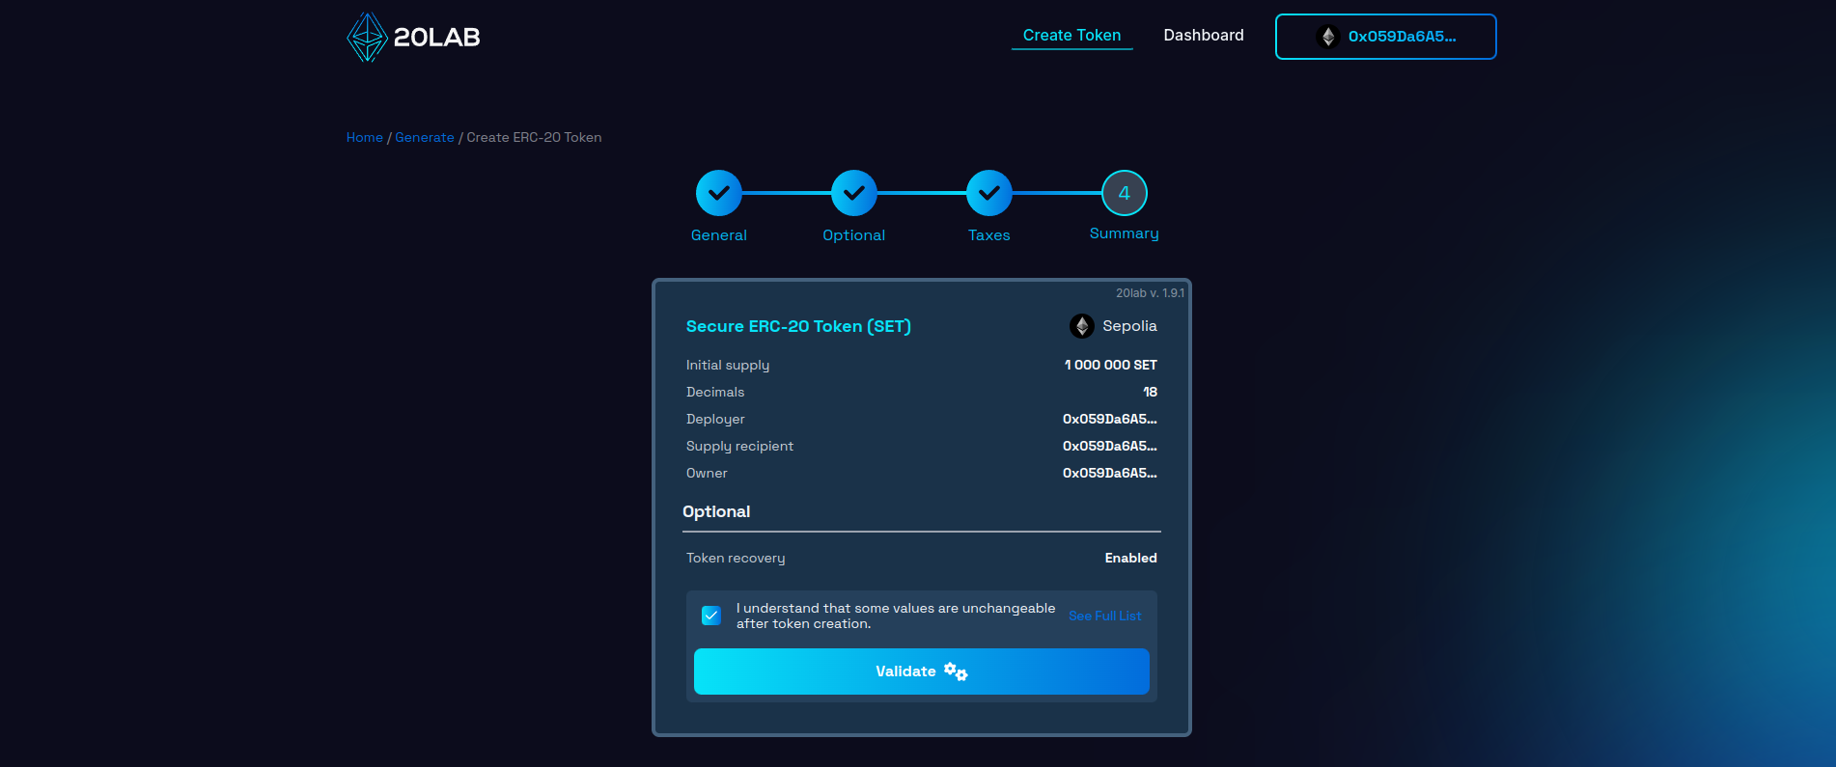Click the Sepolia network name
The width and height of the screenshot is (1836, 767).
pyautogui.click(x=1129, y=326)
